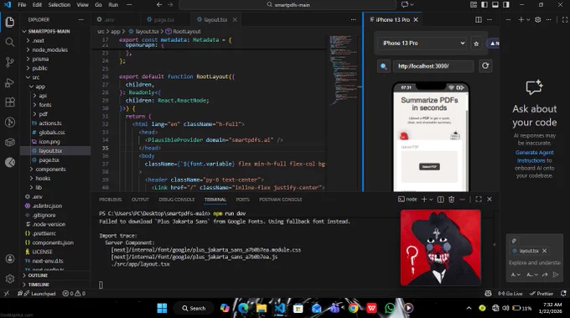570x318 pixels.
Task: Close the layout.tsx editor tab
Action: pos(235,19)
